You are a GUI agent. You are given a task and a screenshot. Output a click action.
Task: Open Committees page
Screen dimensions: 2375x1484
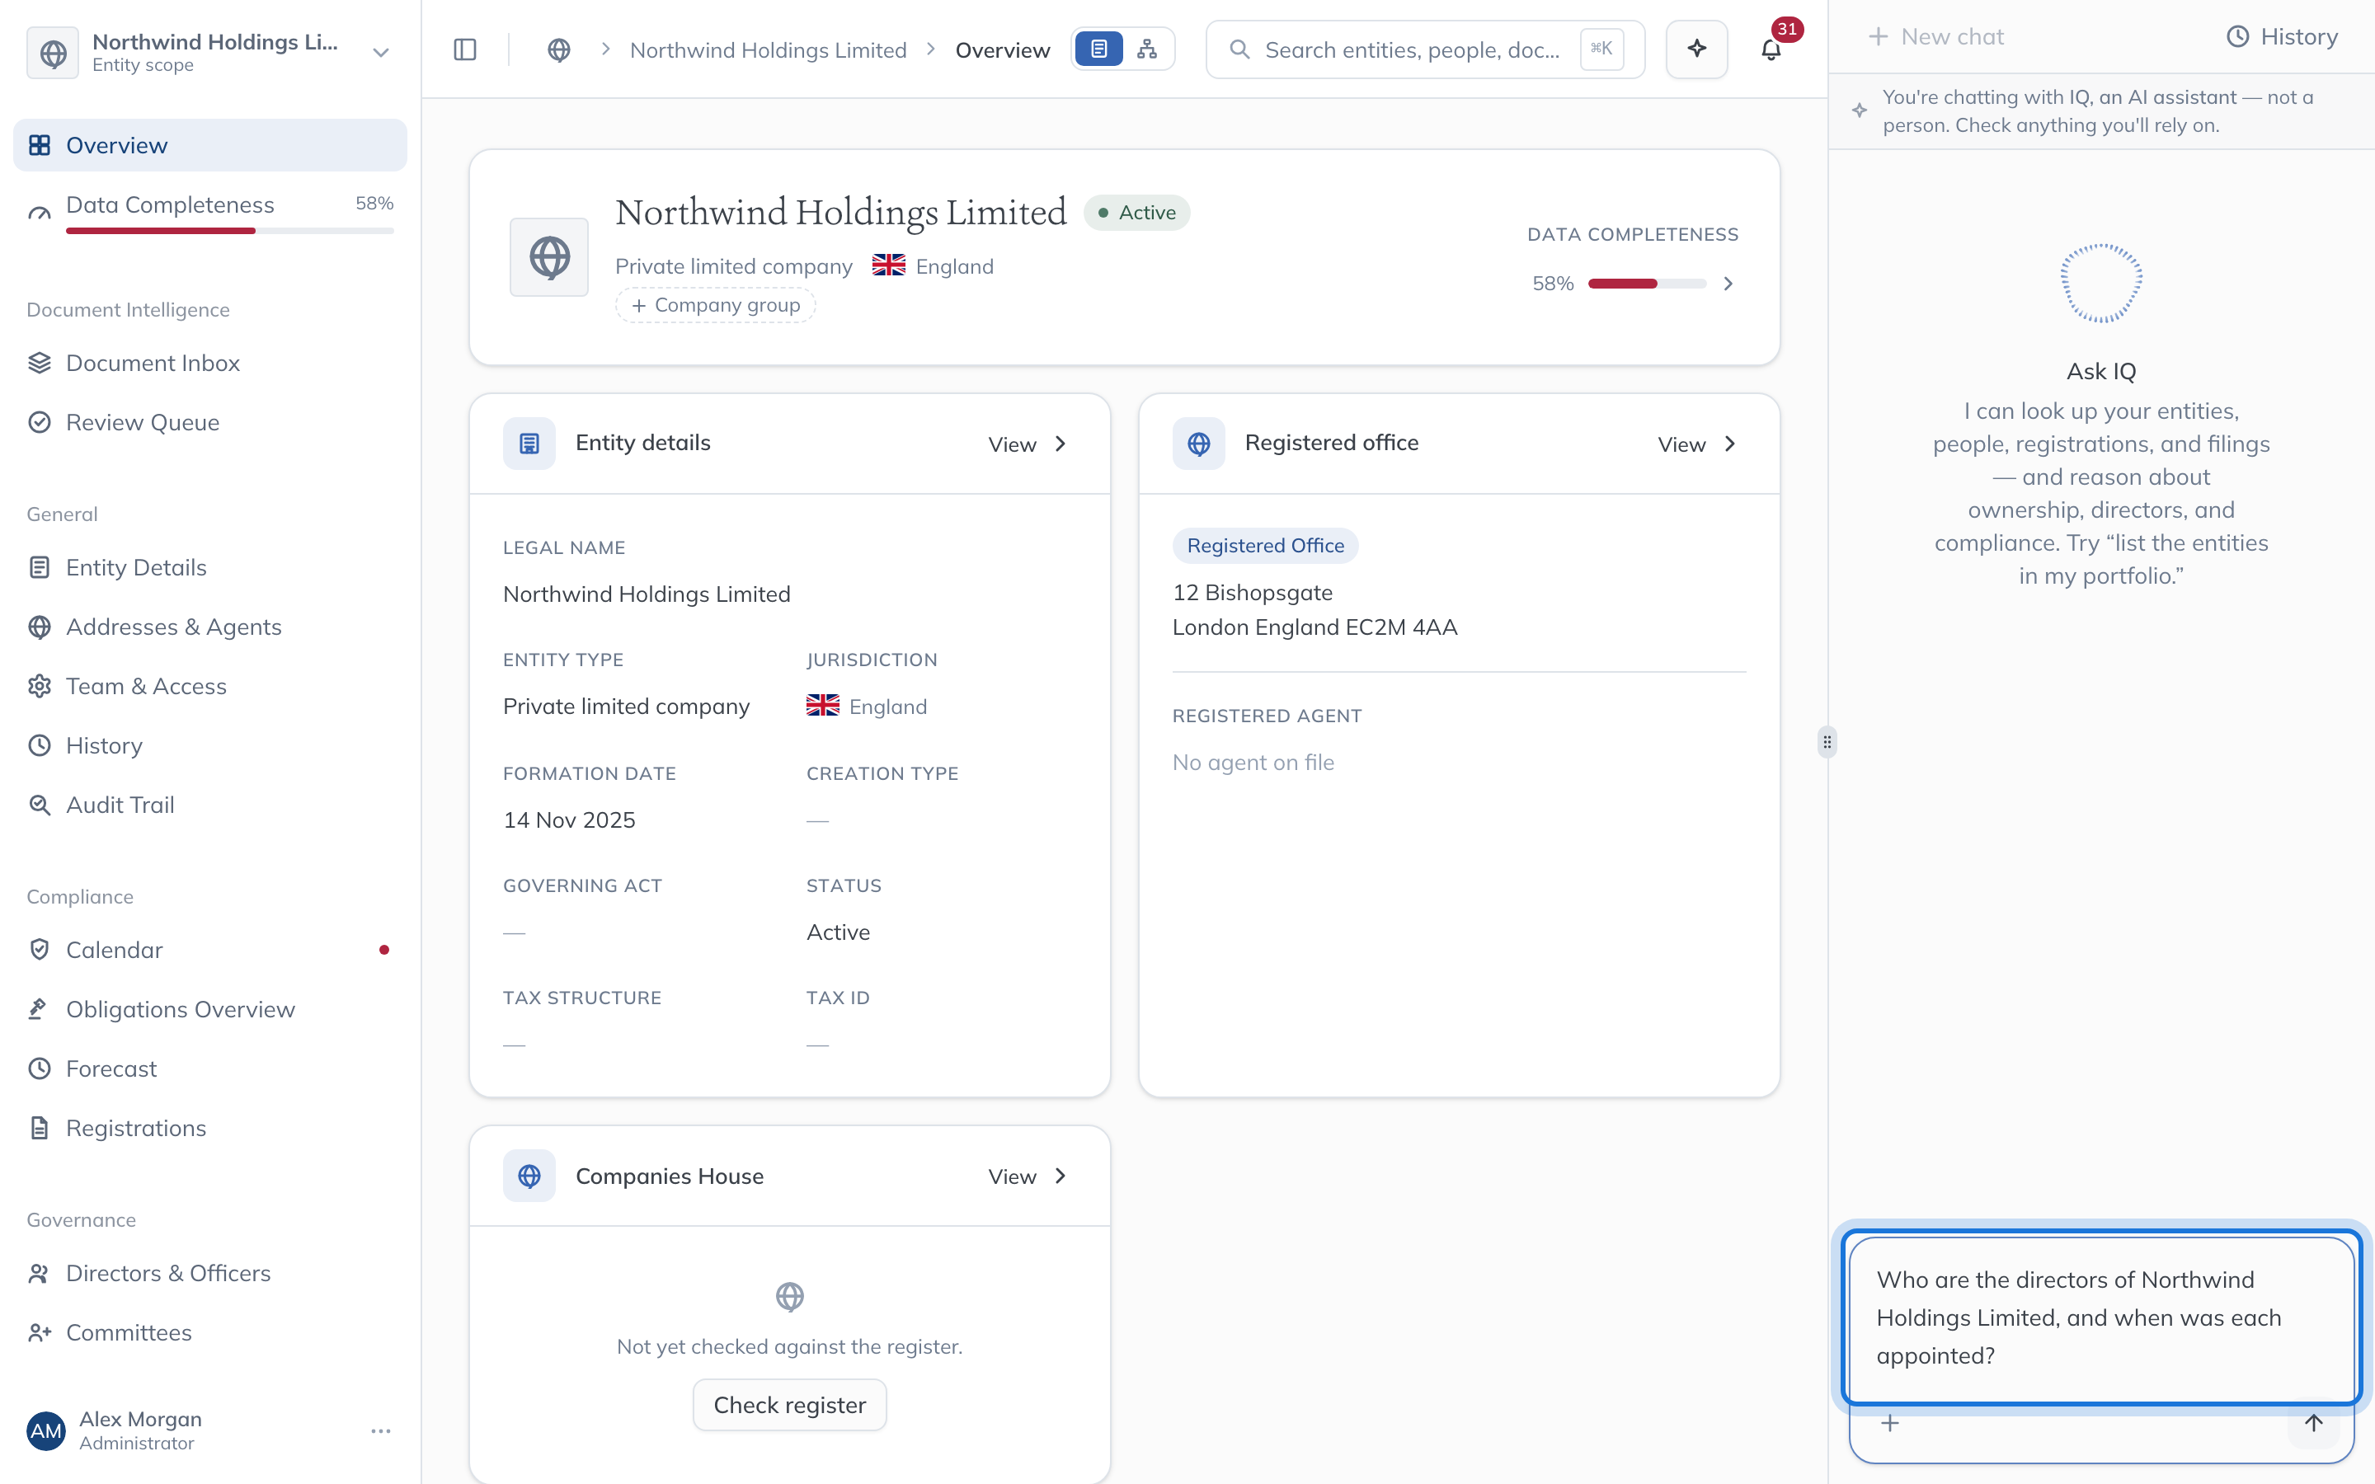click(210, 1333)
